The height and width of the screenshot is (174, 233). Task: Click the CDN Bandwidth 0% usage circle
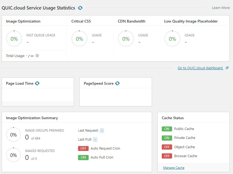(126, 39)
